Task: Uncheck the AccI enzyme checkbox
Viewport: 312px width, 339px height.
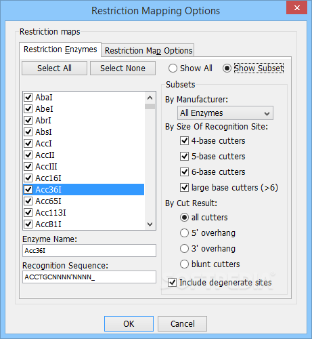Action: click(x=28, y=144)
